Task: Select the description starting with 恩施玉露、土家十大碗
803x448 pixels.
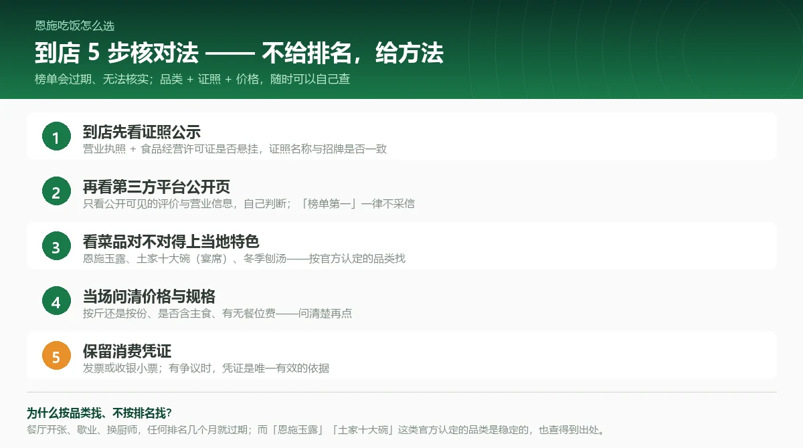Action: [244, 259]
